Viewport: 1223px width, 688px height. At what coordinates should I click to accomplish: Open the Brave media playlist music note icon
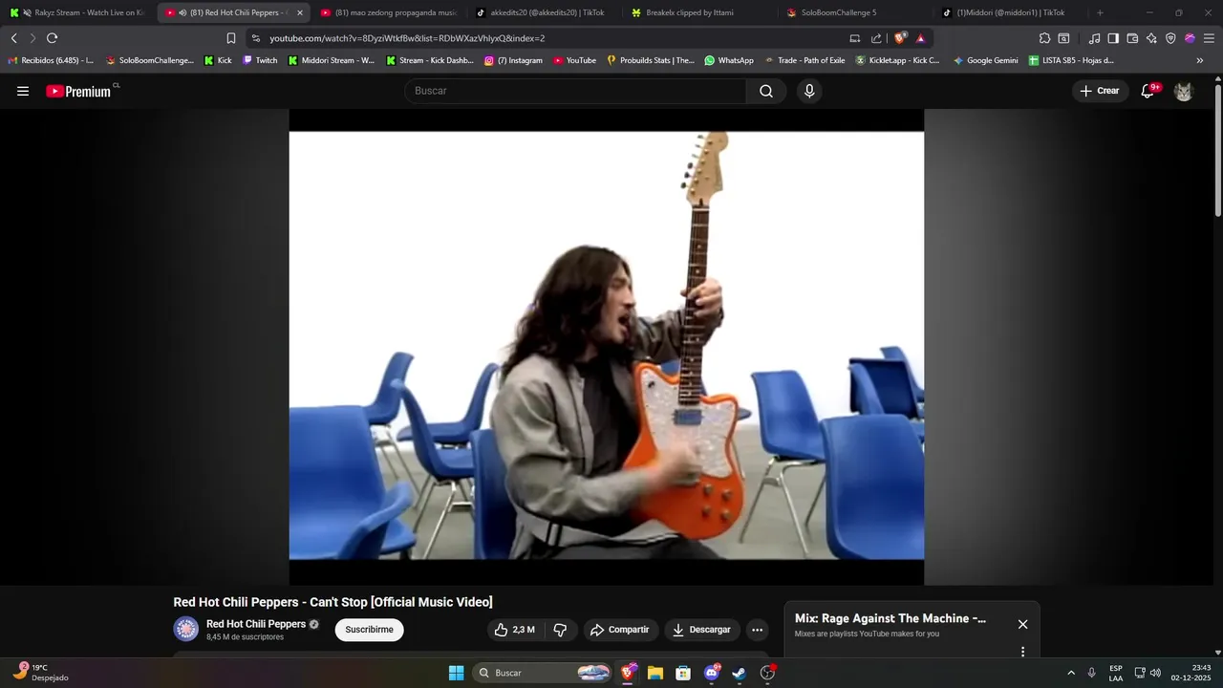[x=1094, y=38]
